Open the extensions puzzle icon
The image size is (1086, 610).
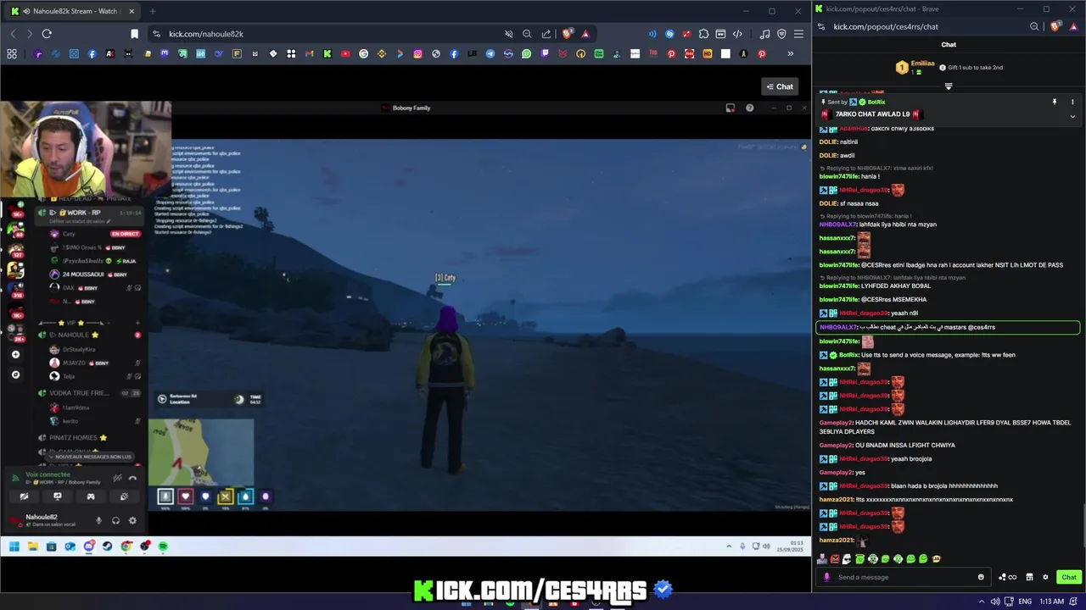click(703, 34)
